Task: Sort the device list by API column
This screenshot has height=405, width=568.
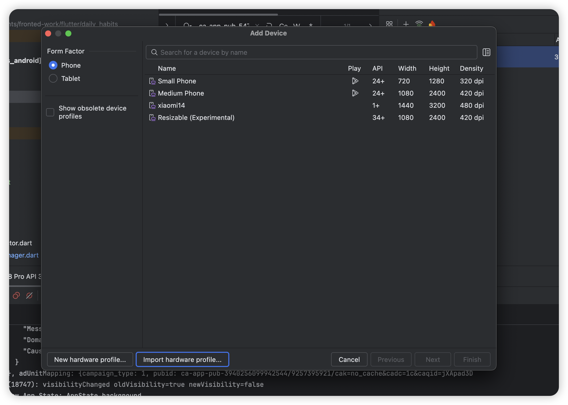Action: pyautogui.click(x=377, y=68)
